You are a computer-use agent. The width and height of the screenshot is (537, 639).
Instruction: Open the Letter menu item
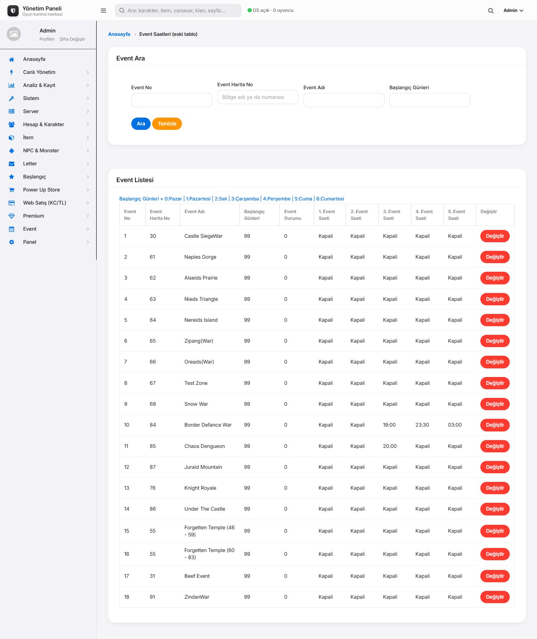click(48, 164)
